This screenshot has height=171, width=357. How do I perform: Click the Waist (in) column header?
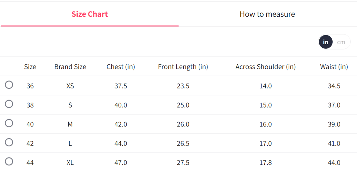(334, 67)
